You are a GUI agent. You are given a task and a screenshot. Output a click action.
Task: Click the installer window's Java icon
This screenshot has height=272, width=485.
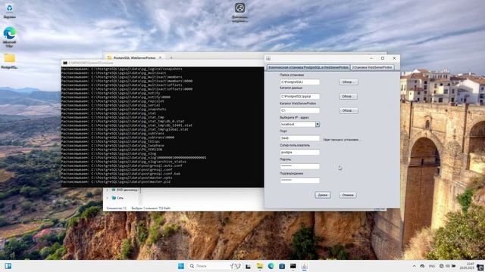tap(268, 58)
